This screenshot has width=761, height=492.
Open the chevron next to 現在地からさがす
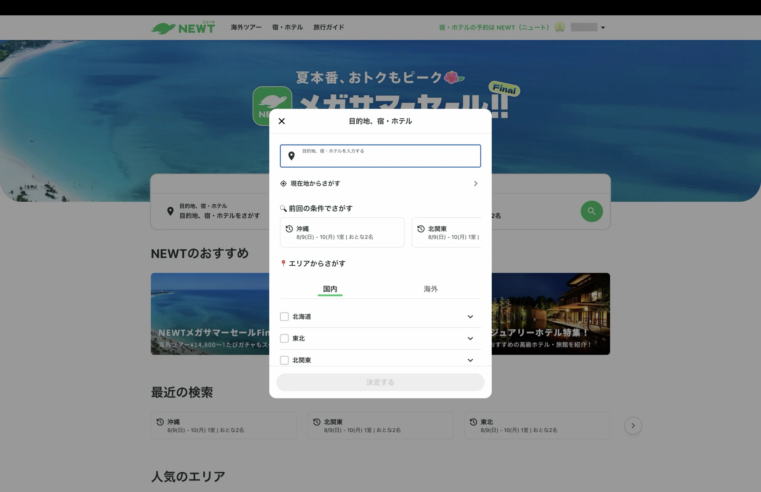[475, 183]
